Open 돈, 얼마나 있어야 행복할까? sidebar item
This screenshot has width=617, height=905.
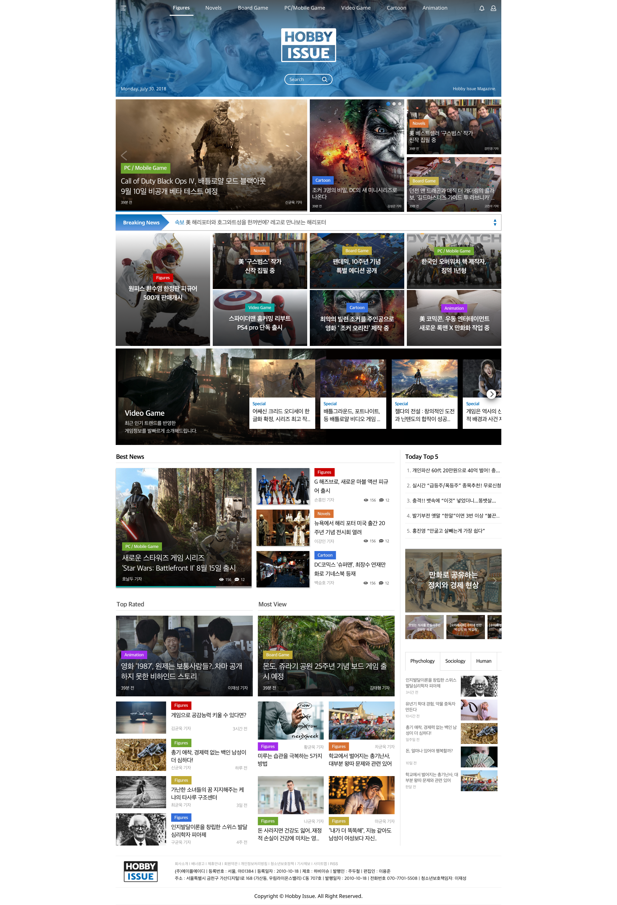pos(429,751)
